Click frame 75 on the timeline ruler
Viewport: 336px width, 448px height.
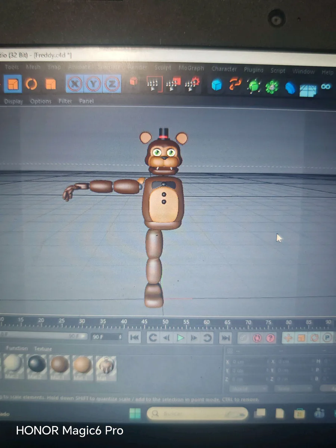(x=268, y=323)
